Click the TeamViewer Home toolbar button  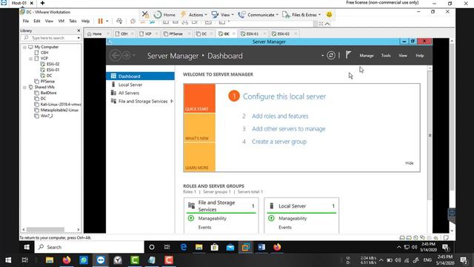pyautogui.click(x=164, y=15)
